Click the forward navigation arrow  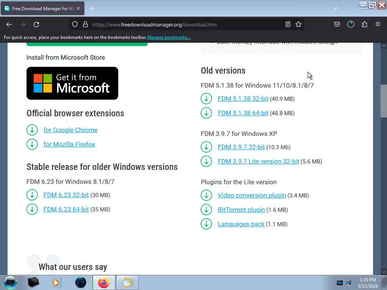click(x=23, y=25)
